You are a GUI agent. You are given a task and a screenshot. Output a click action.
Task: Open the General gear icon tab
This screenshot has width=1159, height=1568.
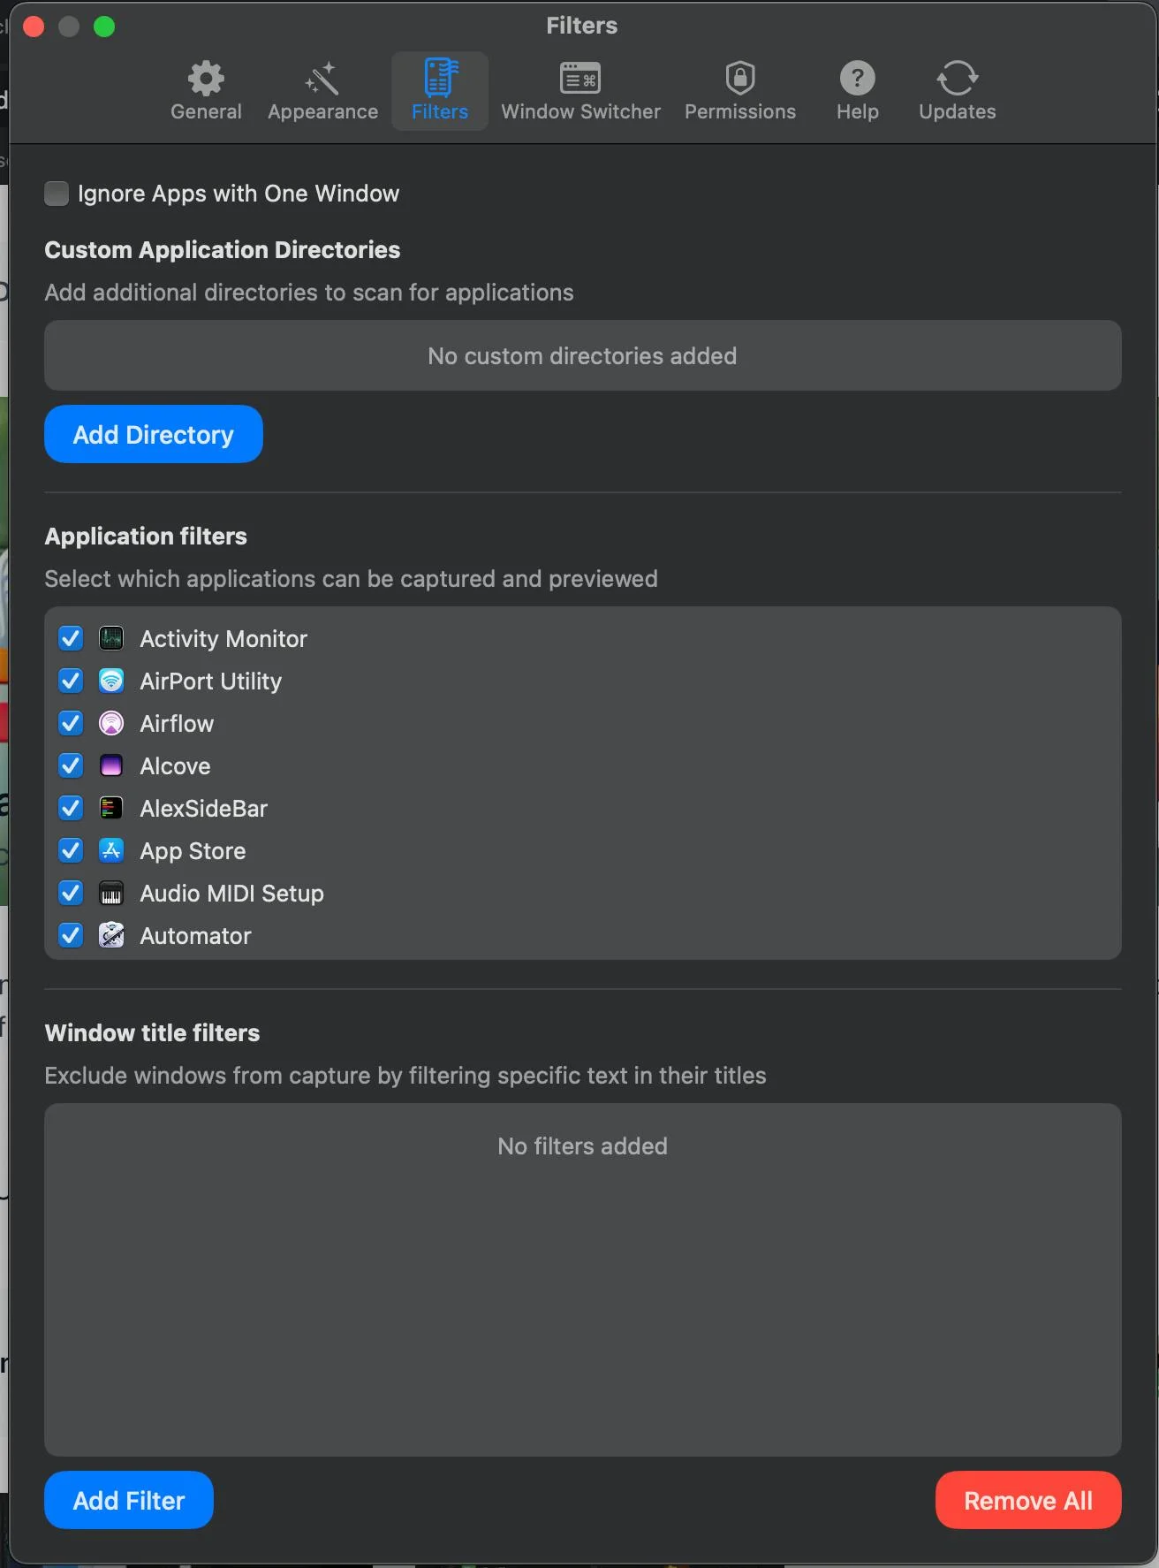point(206,91)
